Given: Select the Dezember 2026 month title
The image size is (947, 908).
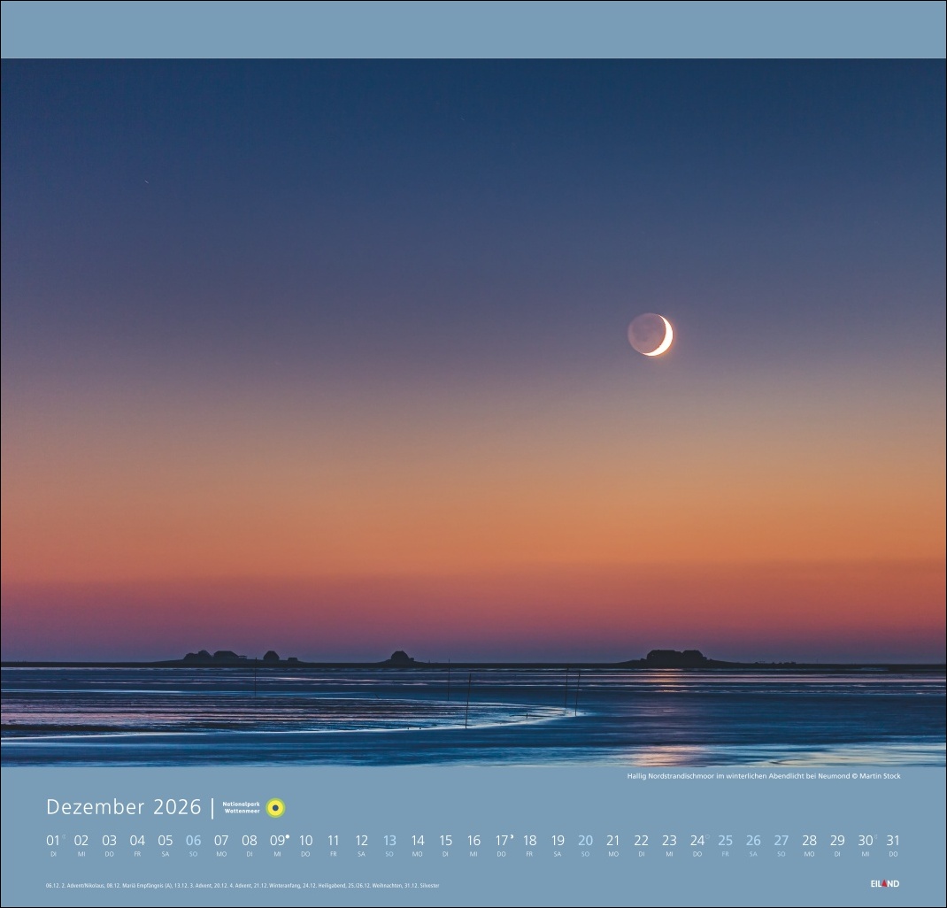Looking at the screenshot, I should [124, 807].
